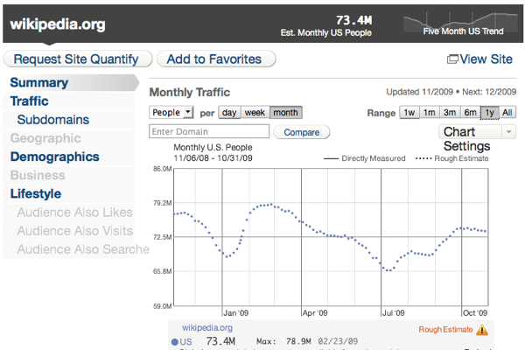The height and width of the screenshot is (350, 525).
Task: Select Subdomains under Traffic
Action: 52,119
